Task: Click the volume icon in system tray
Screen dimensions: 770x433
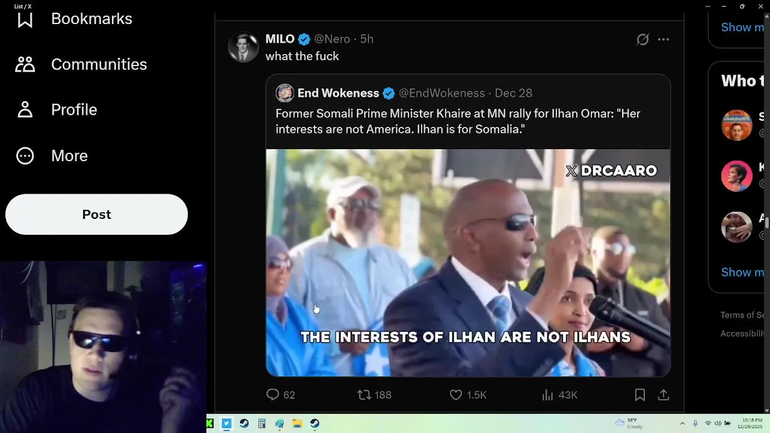Action: coord(718,423)
